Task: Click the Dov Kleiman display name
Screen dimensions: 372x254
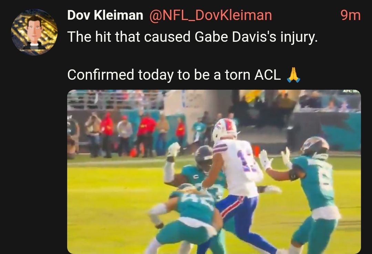Action: pos(105,15)
